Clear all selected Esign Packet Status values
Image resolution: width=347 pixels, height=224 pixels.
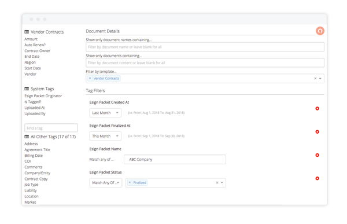217,183
